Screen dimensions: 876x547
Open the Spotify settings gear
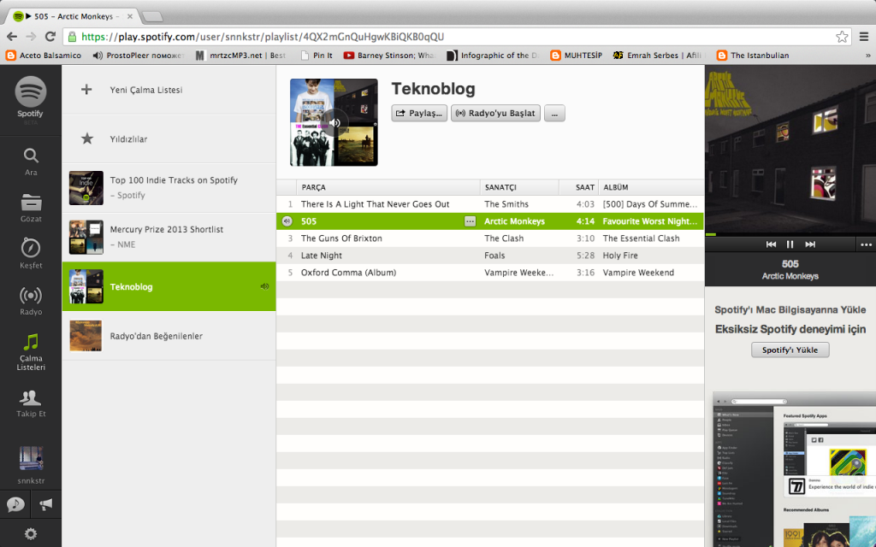(x=31, y=533)
